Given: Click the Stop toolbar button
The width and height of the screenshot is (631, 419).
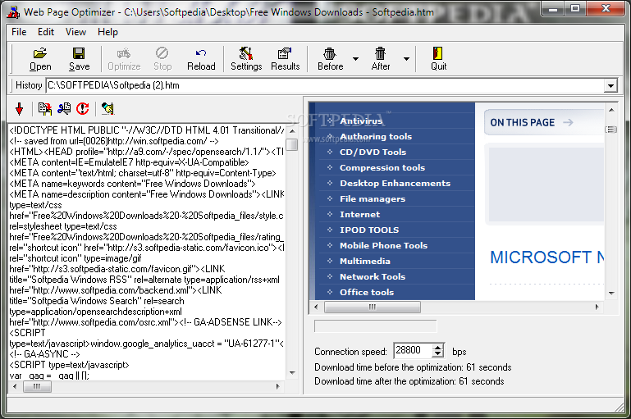Looking at the screenshot, I should (162, 59).
